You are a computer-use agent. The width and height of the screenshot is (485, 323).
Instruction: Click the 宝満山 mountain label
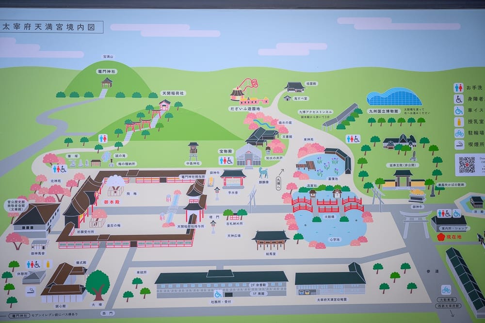[x=108, y=57]
